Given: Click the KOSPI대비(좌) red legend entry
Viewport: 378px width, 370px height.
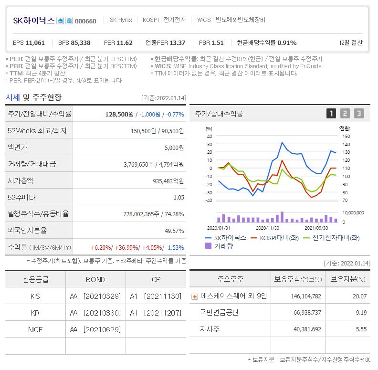Looking at the screenshot, I should [274, 238].
